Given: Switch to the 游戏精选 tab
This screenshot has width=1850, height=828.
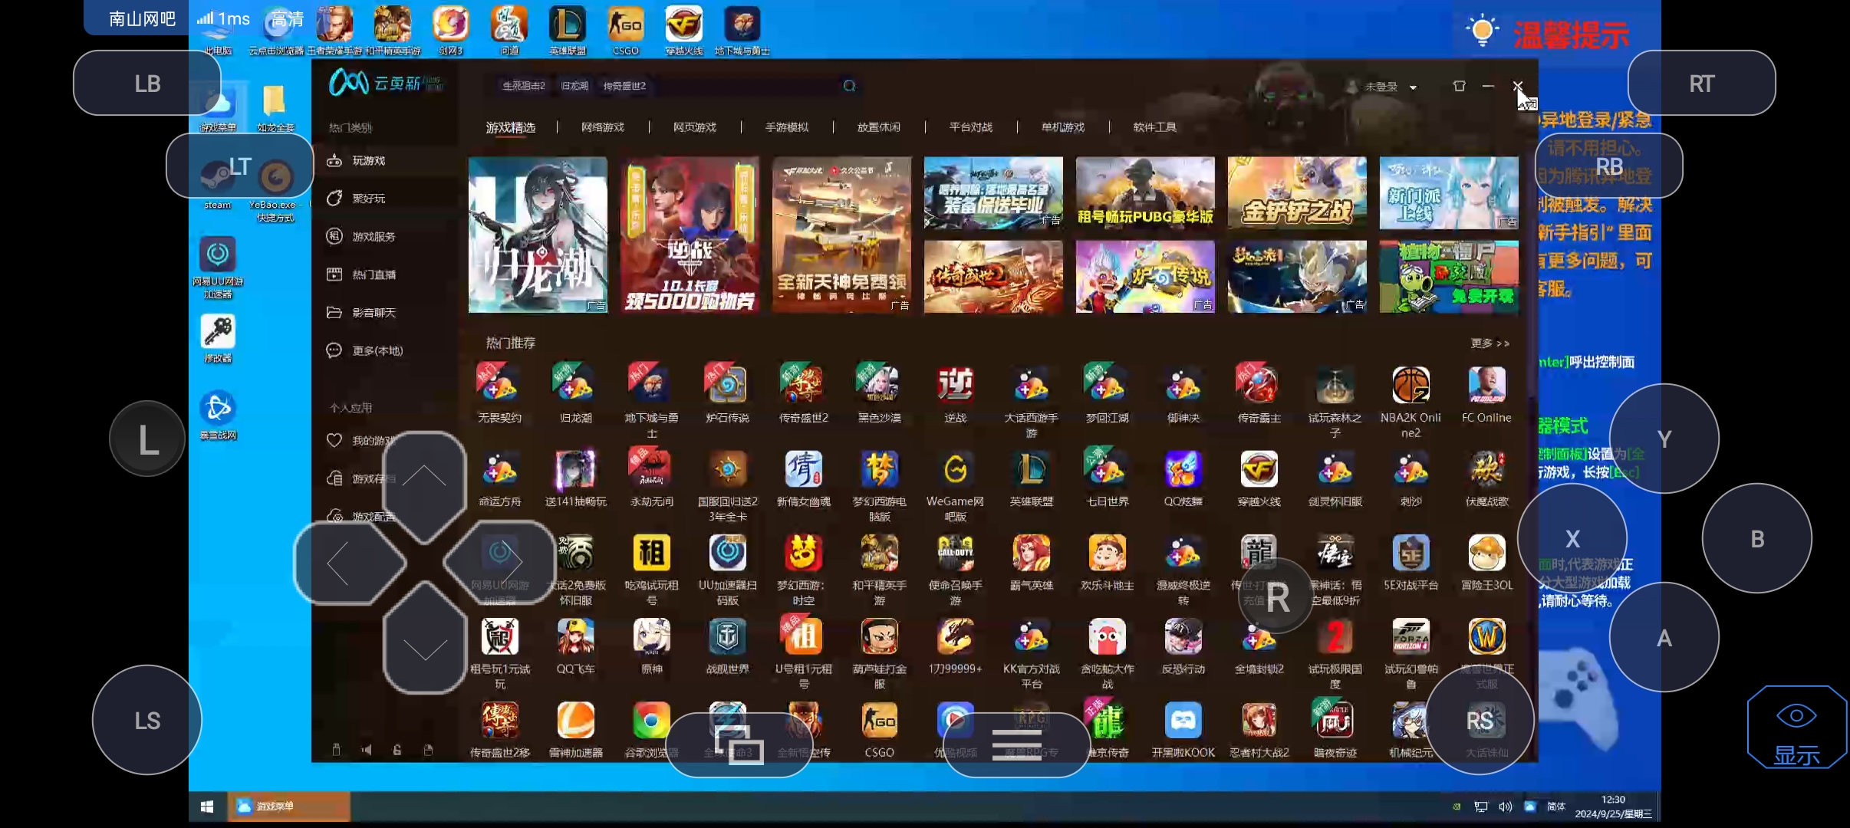Looking at the screenshot, I should (511, 127).
